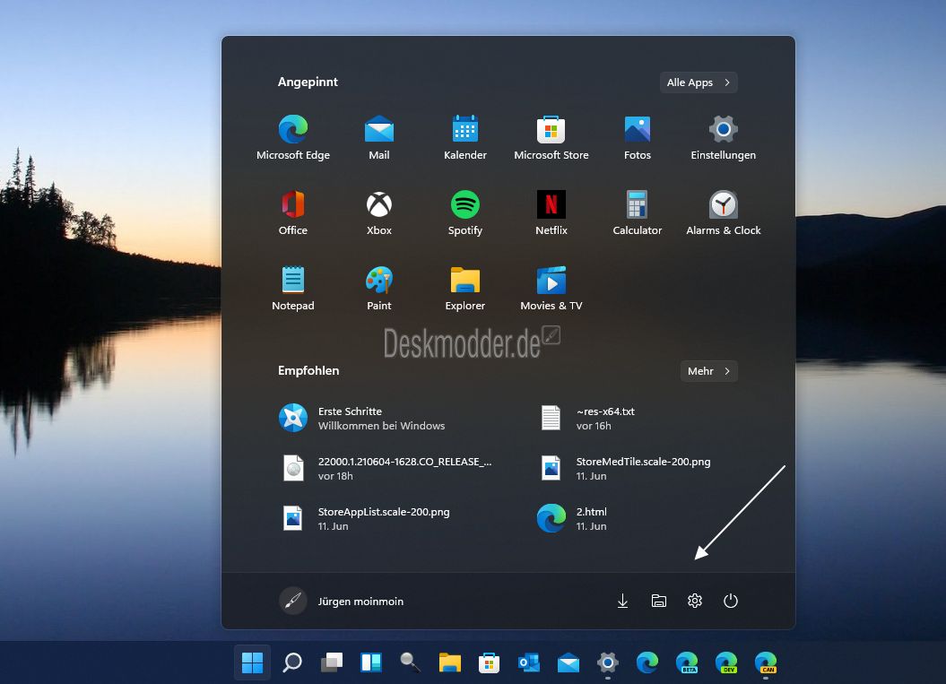The image size is (946, 684).
Task: Open Paint from the pinned apps
Action: pyautogui.click(x=379, y=289)
